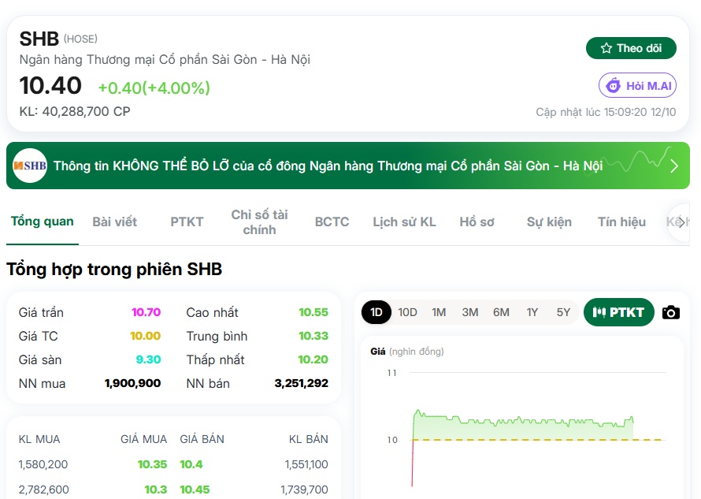Click the Hỏi M.AI button
The width and height of the screenshot is (701, 499).
click(x=637, y=85)
